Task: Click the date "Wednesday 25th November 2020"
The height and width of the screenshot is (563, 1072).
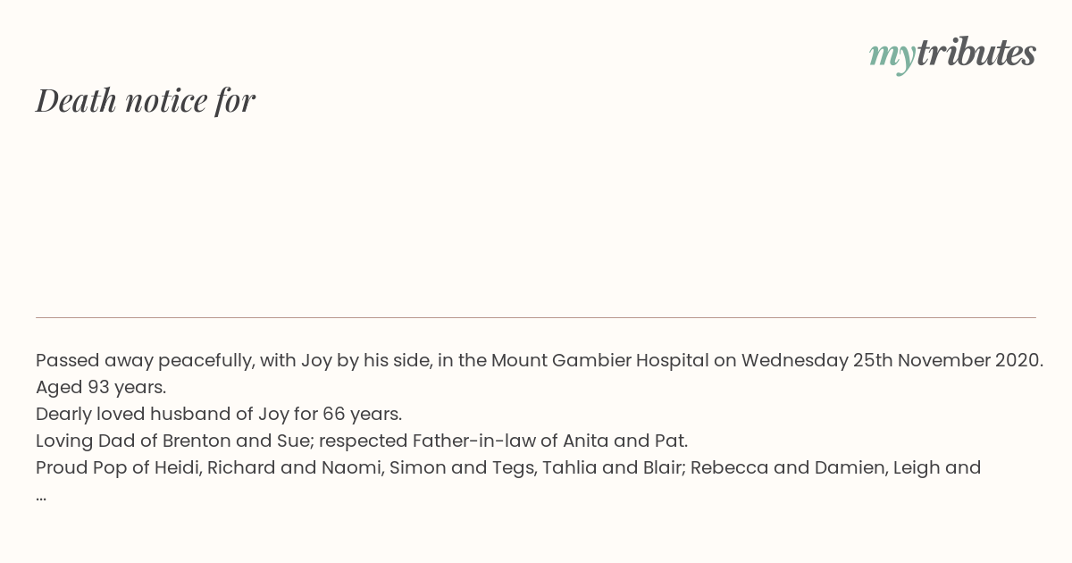Action: coord(892,361)
